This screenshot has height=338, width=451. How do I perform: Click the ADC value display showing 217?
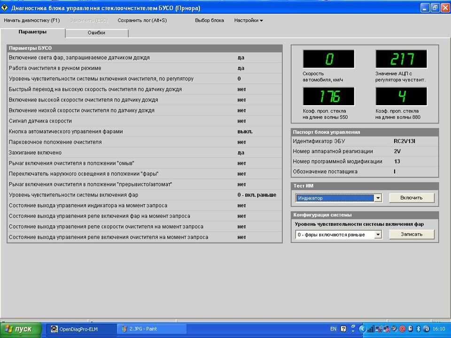(x=402, y=59)
